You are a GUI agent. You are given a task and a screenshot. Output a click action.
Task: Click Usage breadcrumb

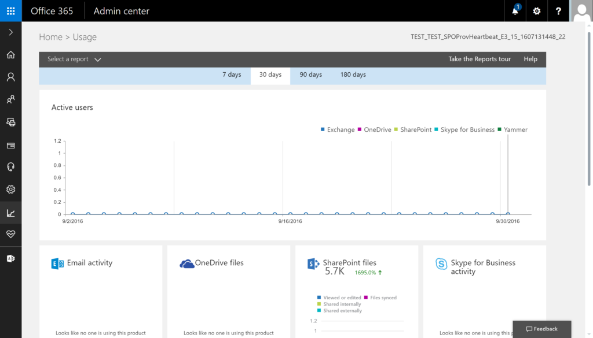tap(85, 37)
